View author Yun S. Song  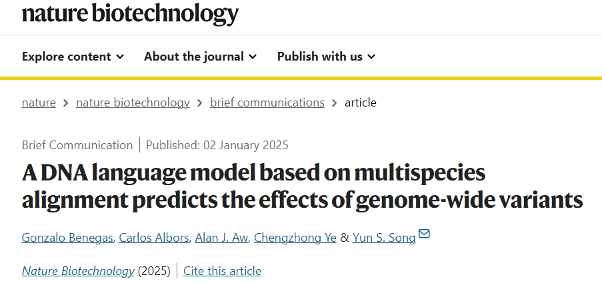pos(384,238)
